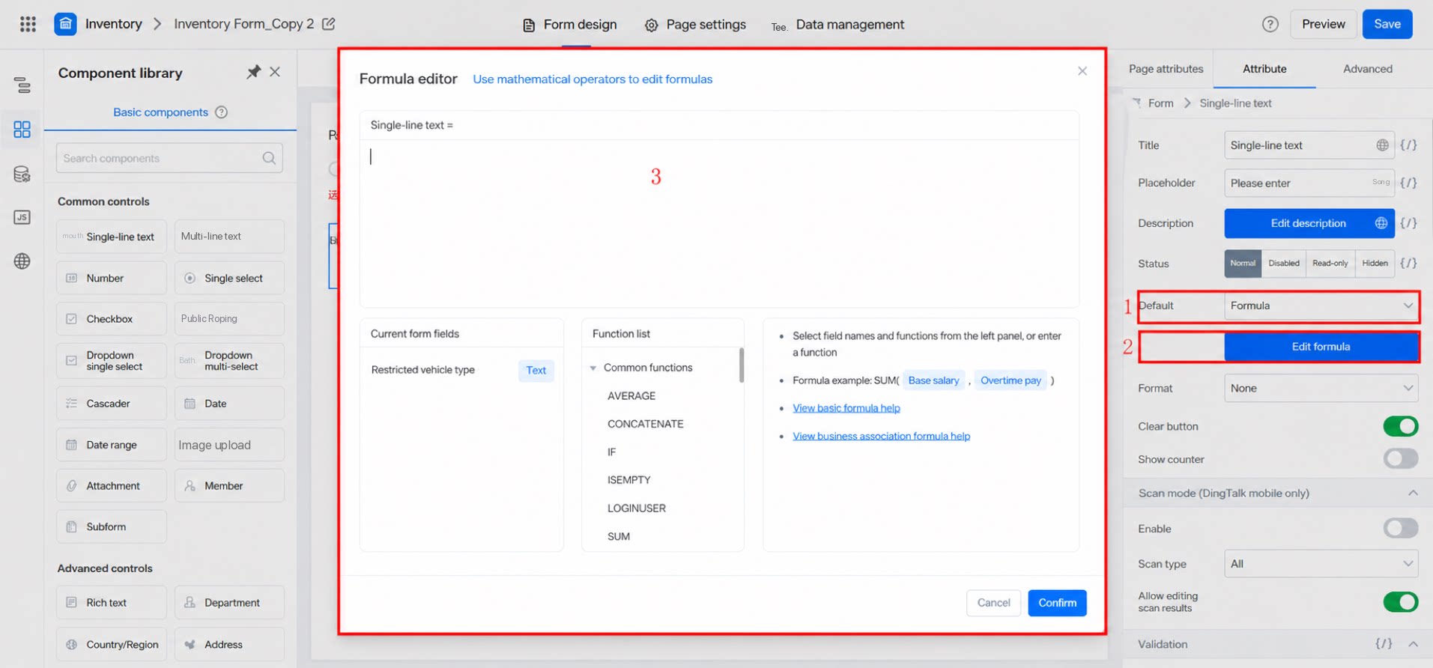The width and height of the screenshot is (1433, 668).
Task: Open the Default value Formula dropdown
Action: [x=1321, y=306]
